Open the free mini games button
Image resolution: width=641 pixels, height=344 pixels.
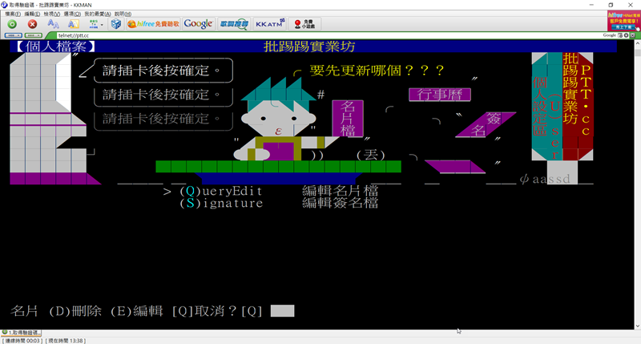point(305,24)
